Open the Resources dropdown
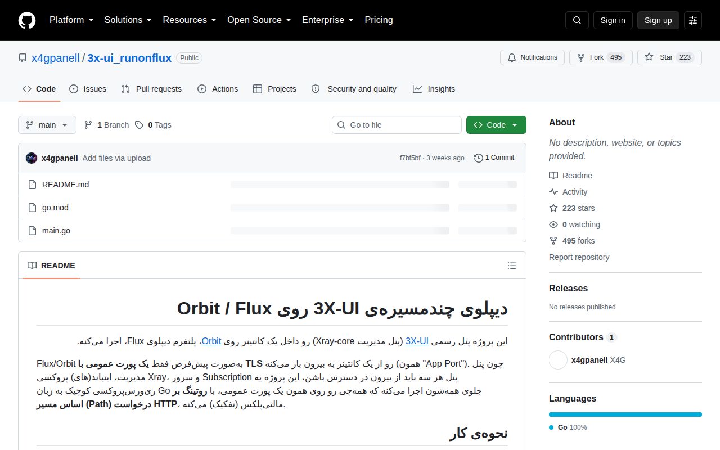 [x=190, y=20]
